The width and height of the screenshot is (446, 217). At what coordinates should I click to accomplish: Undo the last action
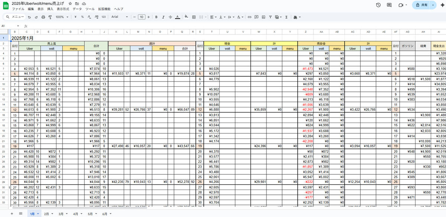29,17
